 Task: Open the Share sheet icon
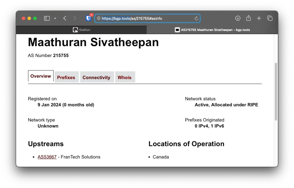tap(248, 18)
